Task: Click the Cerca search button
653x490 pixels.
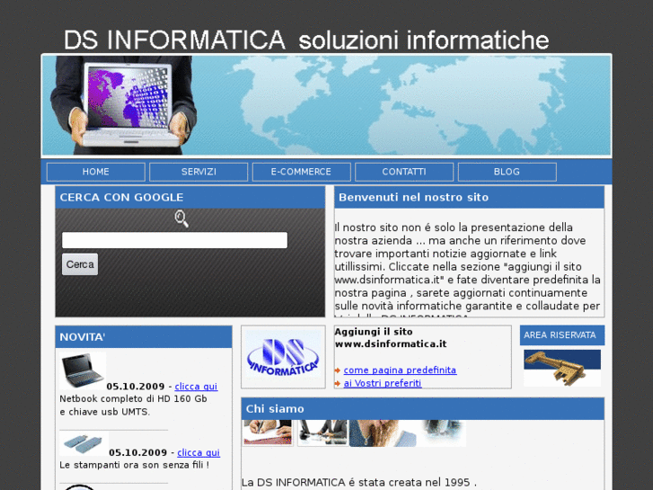Action: click(x=80, y=264)
